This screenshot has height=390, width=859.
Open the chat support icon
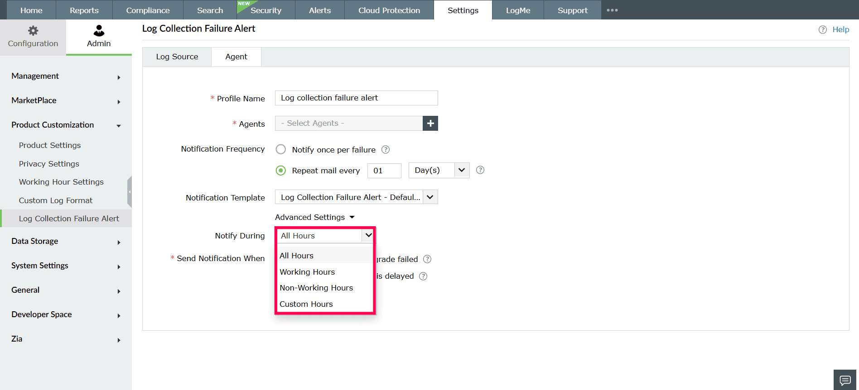(x=845, y=380)
